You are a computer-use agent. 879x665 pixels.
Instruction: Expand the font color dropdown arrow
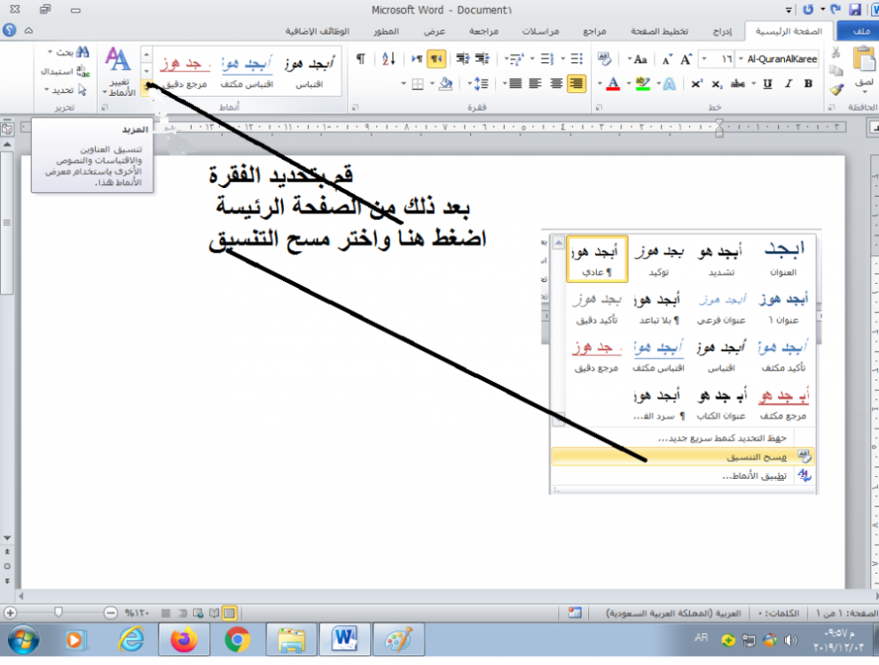[600, 84]
